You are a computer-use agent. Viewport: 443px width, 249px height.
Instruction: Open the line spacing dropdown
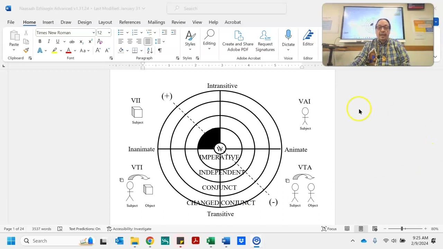point(163,41)
